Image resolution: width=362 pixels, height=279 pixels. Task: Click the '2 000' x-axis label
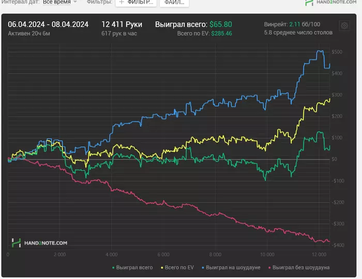coord(60,255)
